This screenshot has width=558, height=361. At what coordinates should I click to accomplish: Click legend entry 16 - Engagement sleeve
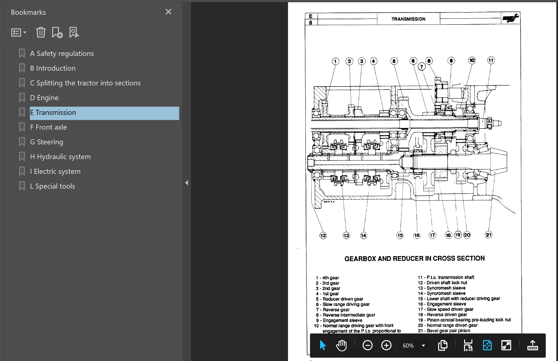(x=442, y=304)
